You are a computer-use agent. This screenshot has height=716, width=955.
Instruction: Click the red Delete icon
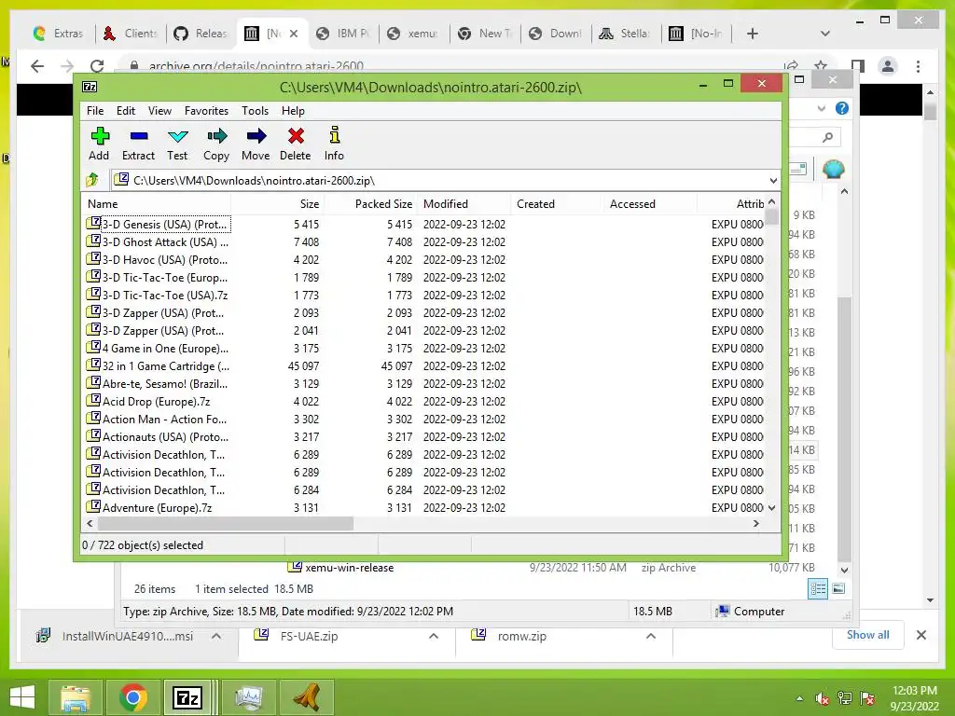[x=296, y=136]
